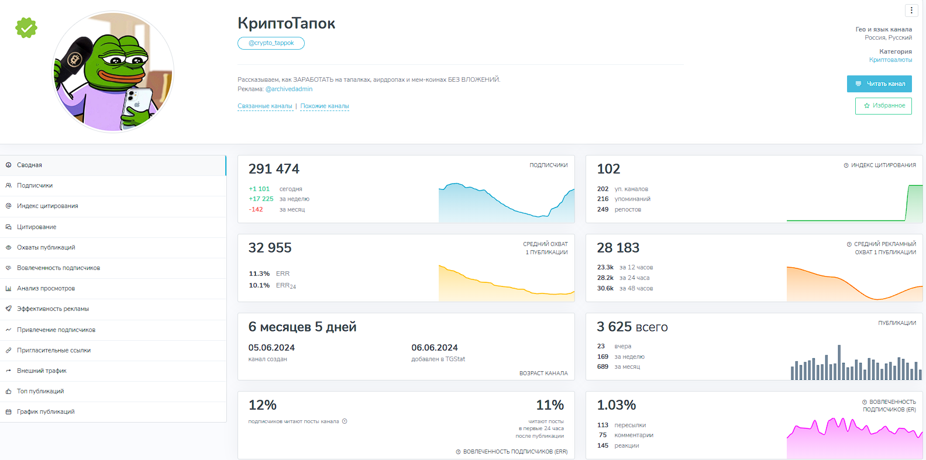The width and height of the screenshot is (926, 460).
Task: Click info icon beside Вовлеченность подписчиков (ER)
Action: point(865,402)
